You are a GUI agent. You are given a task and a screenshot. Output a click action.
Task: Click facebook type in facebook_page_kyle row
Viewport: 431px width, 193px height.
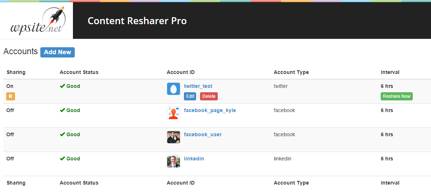click(284, 110)
